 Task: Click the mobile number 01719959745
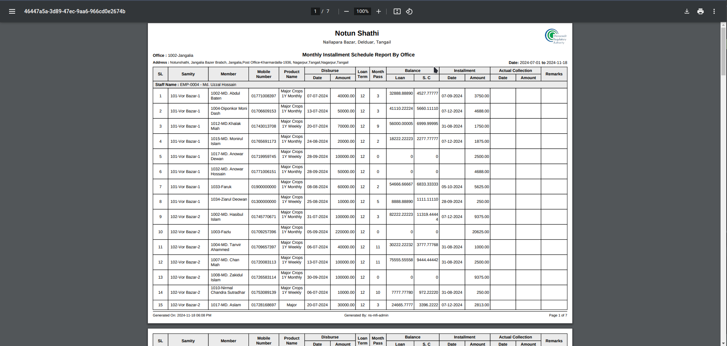tap(264, 156)
